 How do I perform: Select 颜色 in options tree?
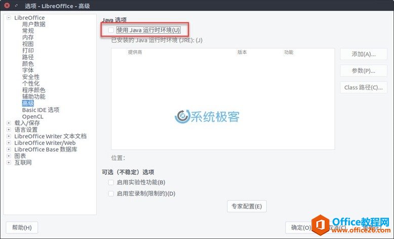[28, 64]
